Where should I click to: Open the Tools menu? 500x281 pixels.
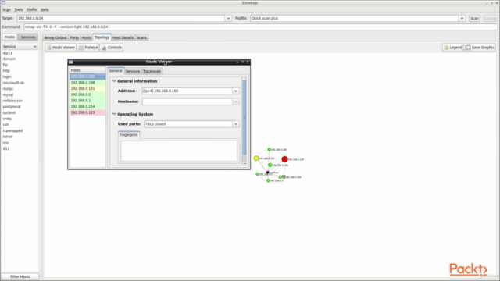pyautogui.click(x=19, y=9)
